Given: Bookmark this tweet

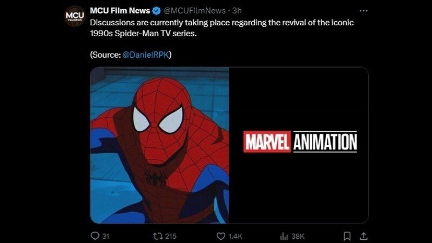Looking at the screenshot, I should (x=348, y=236).
